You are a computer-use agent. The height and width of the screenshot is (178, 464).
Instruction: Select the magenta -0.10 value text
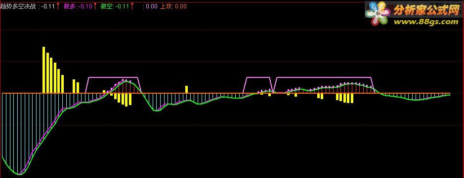[85, 6]
